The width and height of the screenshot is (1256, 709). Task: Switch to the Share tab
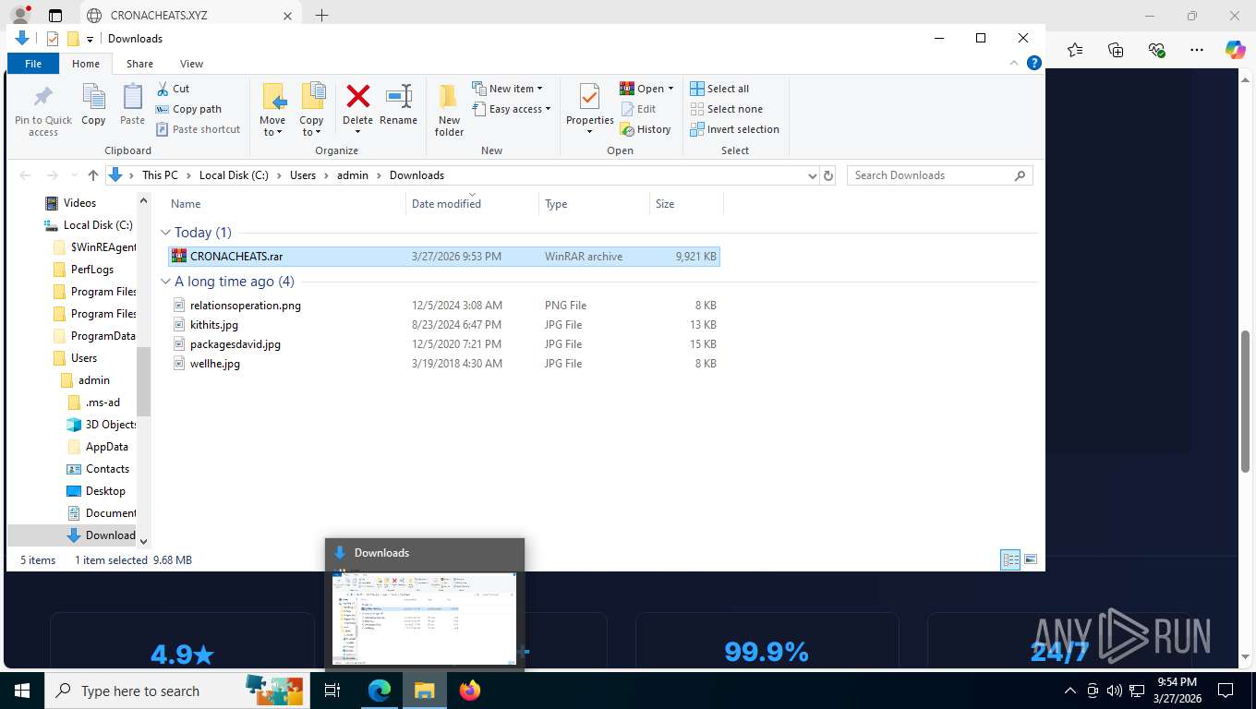click(140, 64)
